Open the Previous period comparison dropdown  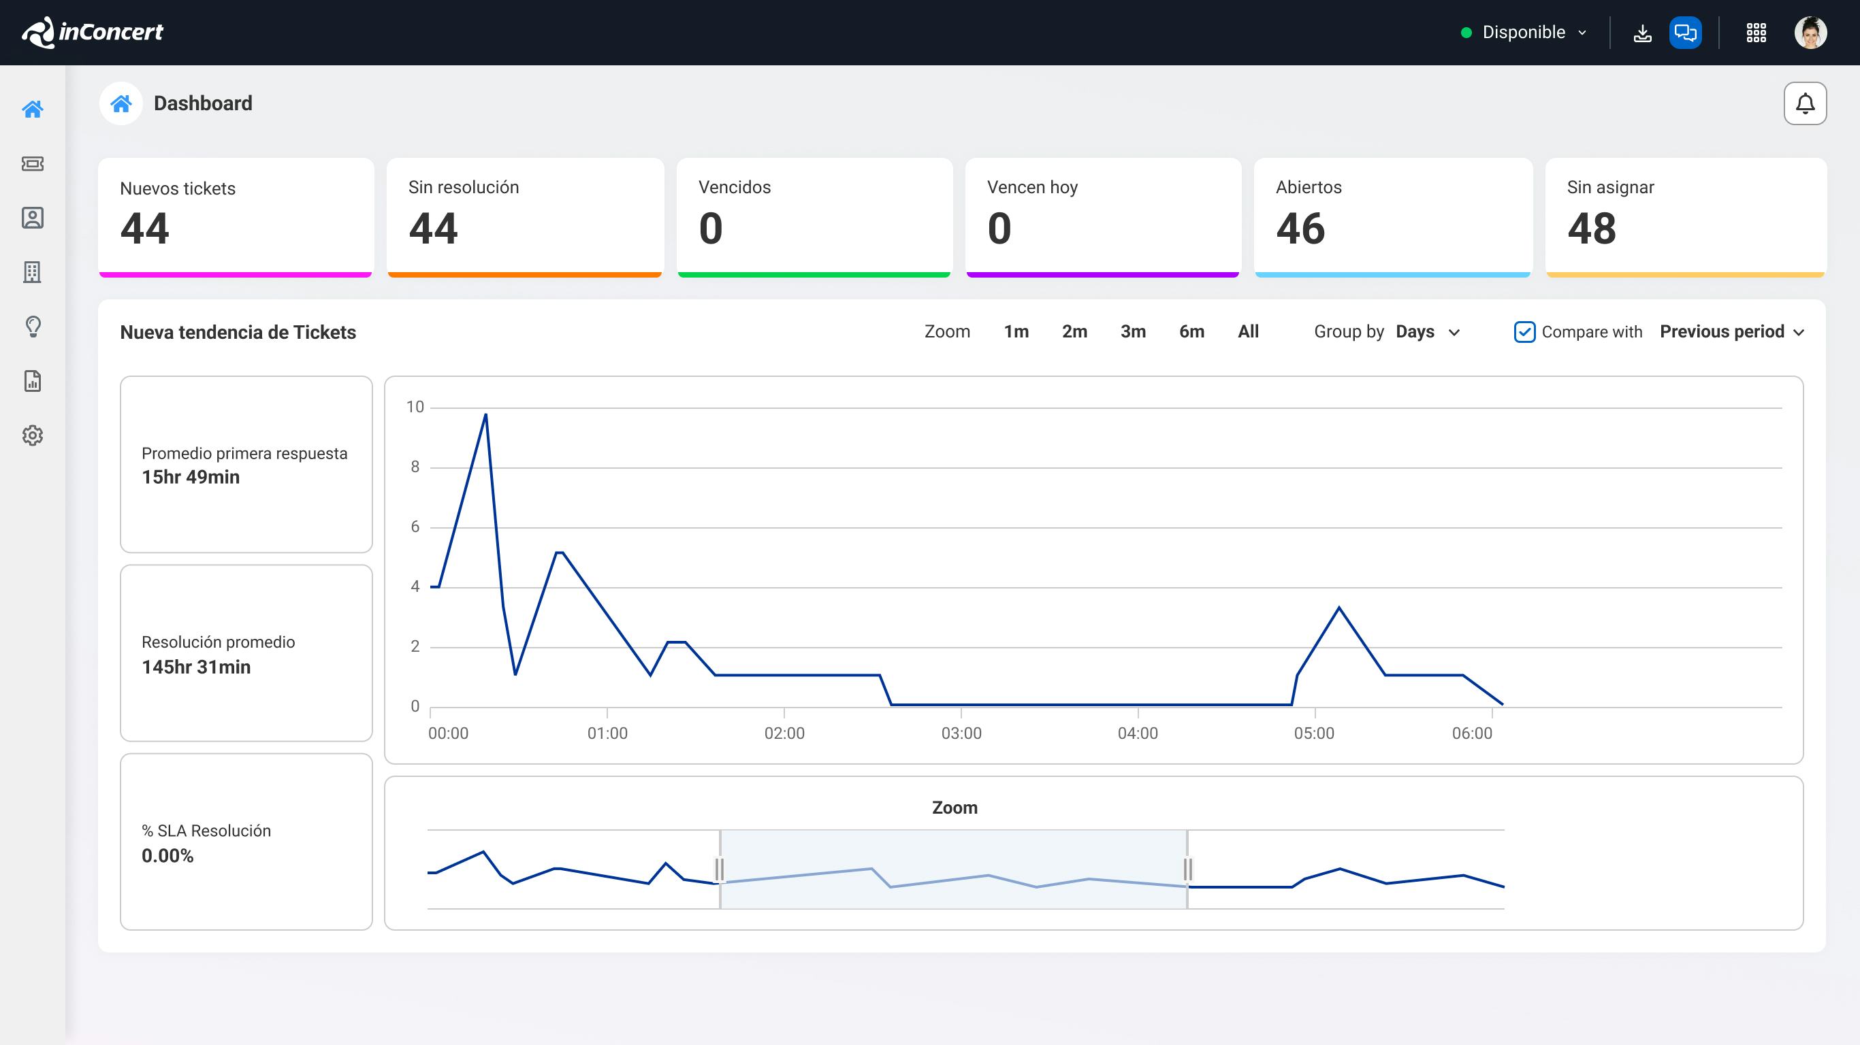1731,332
